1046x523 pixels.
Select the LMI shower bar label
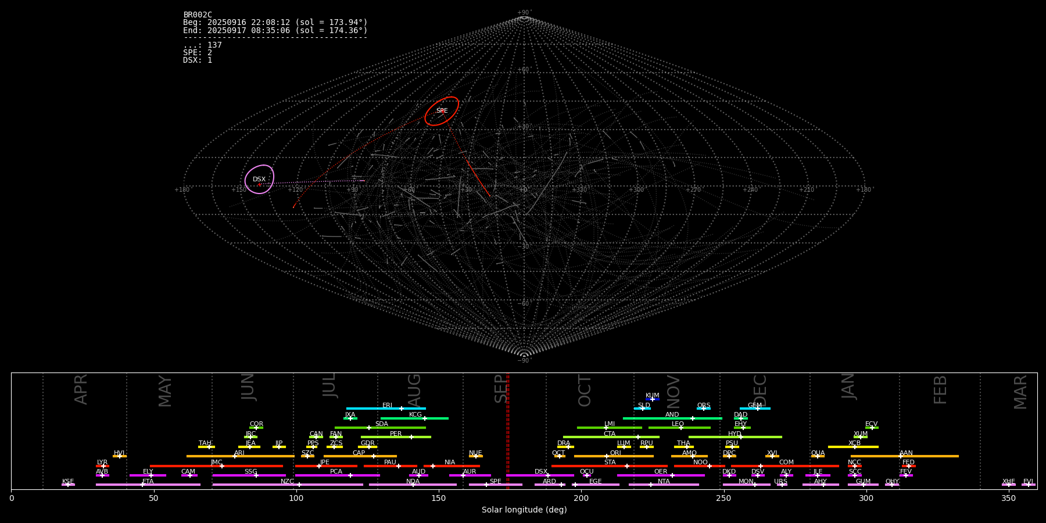(610, 424)
